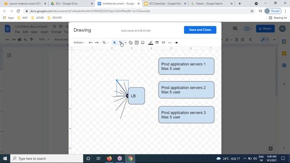The height and width of the screenshot is (163, 290).
Task: Open the Tasks side panel icon
Action: [x=284, y=65]
